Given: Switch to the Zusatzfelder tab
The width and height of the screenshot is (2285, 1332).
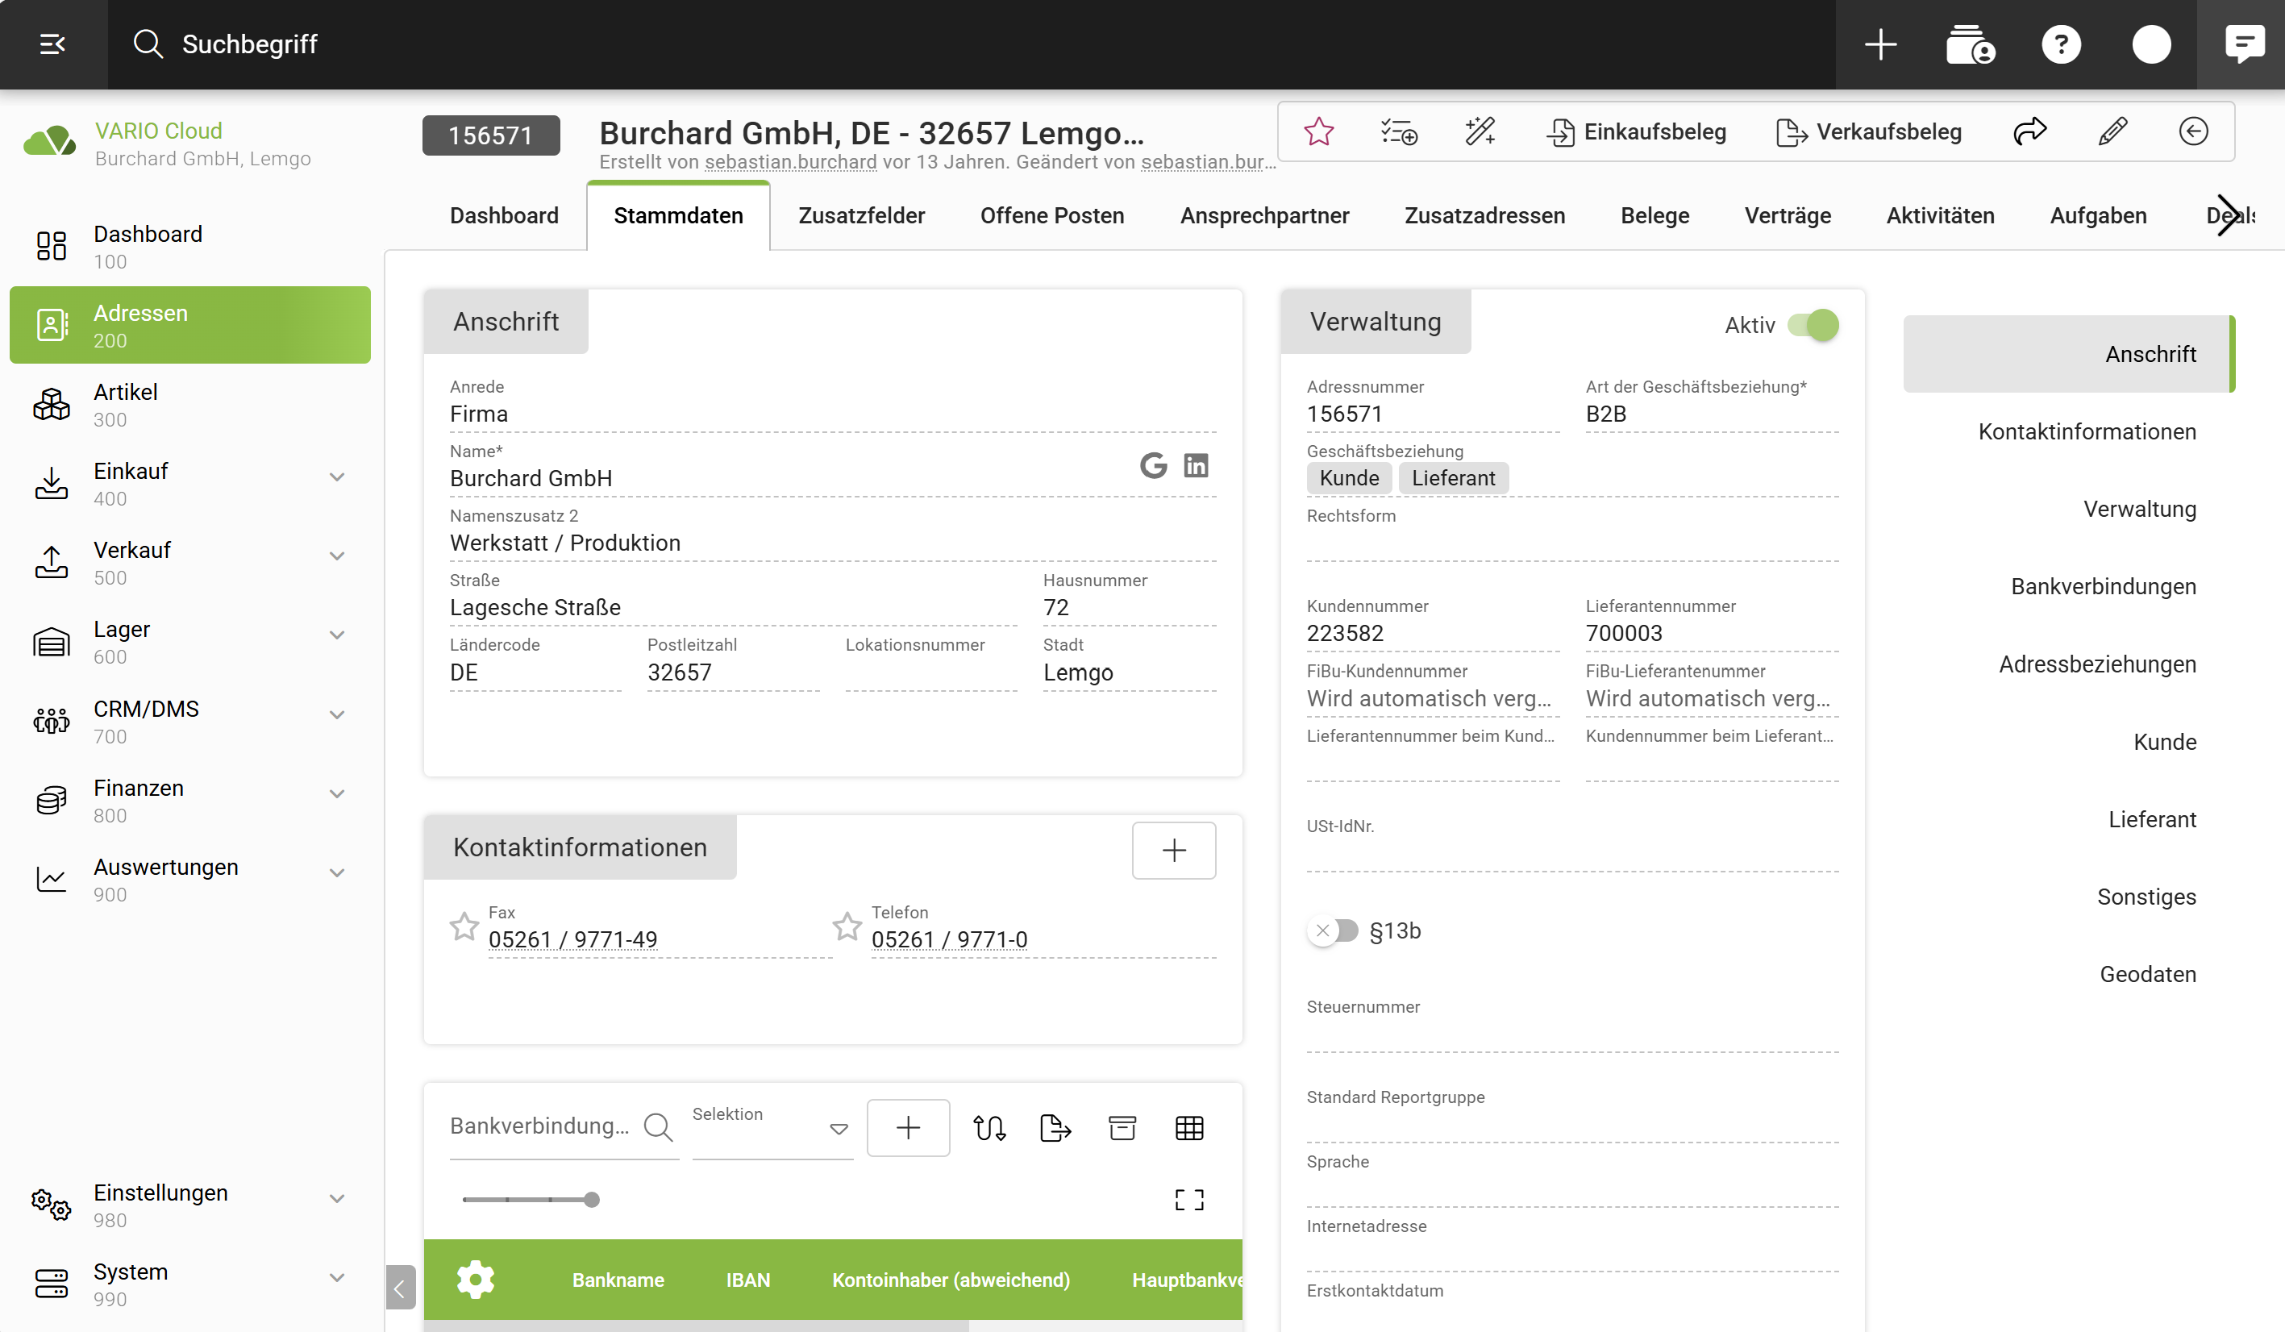Looking at the screenshot, I should tap(861, 215).
